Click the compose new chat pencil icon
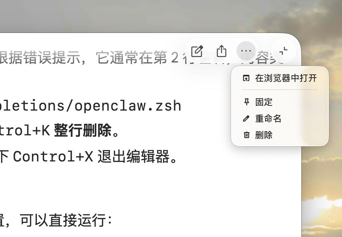 point(197,51)
